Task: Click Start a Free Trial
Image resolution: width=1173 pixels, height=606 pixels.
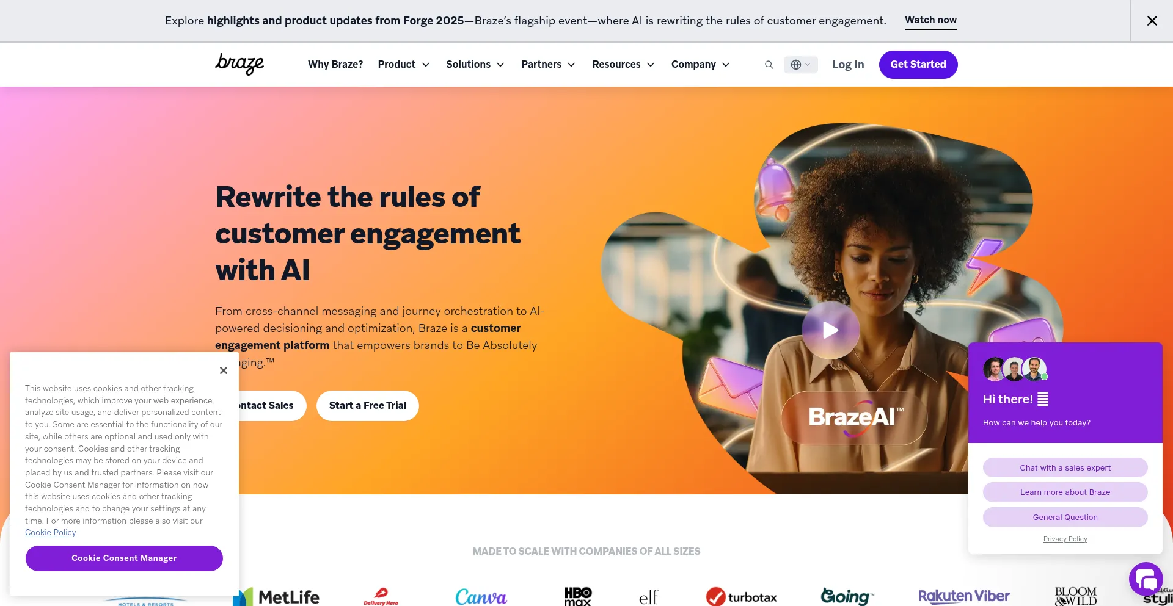Action: click(x=367, y=406)
